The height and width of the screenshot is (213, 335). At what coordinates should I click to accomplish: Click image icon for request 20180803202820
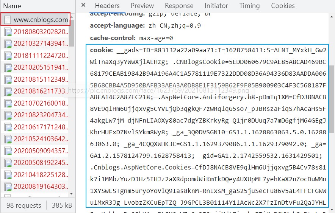coord(8,32)
